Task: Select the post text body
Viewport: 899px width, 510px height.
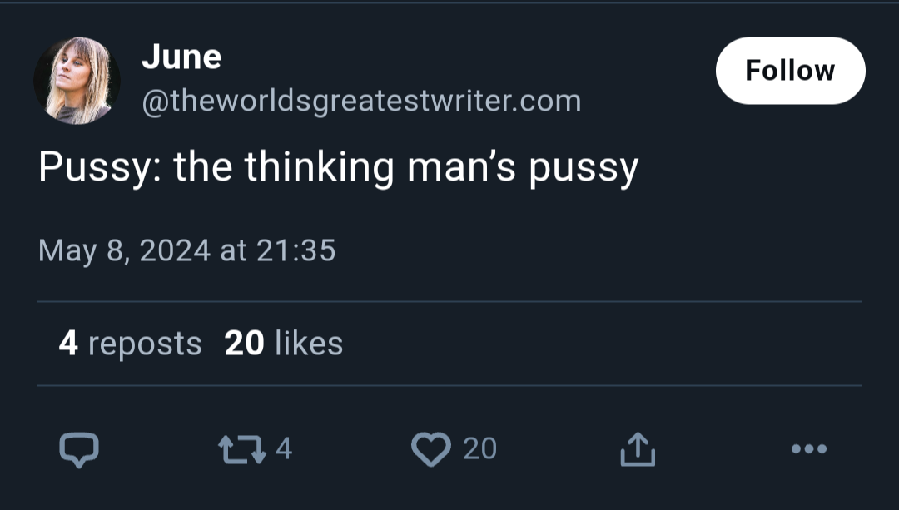Action: pyautogui.click(x=338, y=168)
